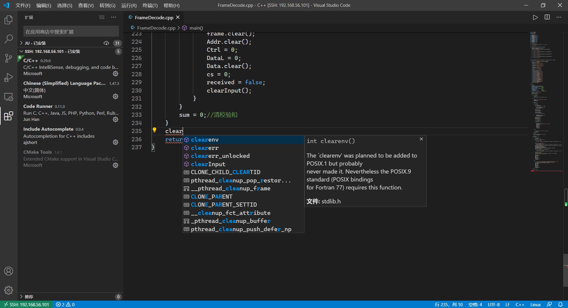Screen dimensions: 568x308
Task: Click the quick fix lightbulb on line 235
Action: 155,130
